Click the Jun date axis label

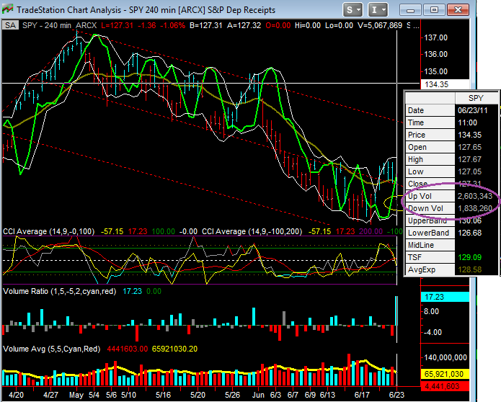coord(258,395)
